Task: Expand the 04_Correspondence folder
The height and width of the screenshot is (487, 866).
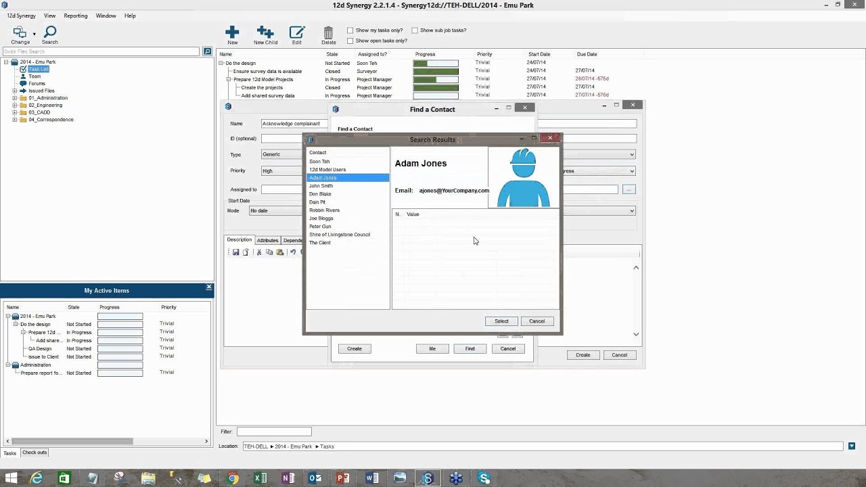Action: [15, 120]
